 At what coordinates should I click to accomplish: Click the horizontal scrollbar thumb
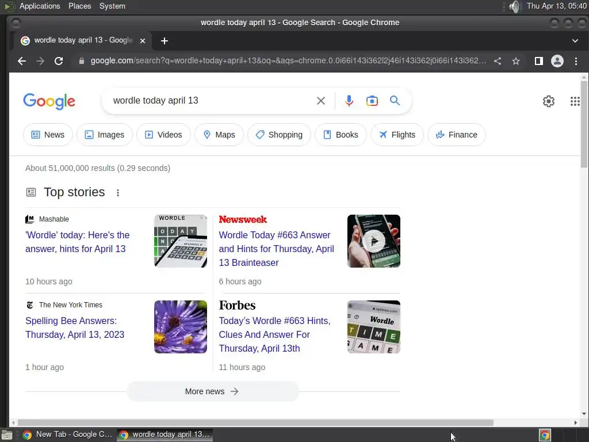pos(255,423)
